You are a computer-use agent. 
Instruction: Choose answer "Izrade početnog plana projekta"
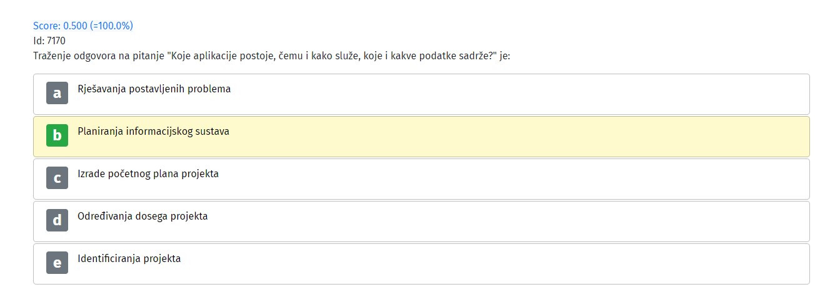pos(148,174)
